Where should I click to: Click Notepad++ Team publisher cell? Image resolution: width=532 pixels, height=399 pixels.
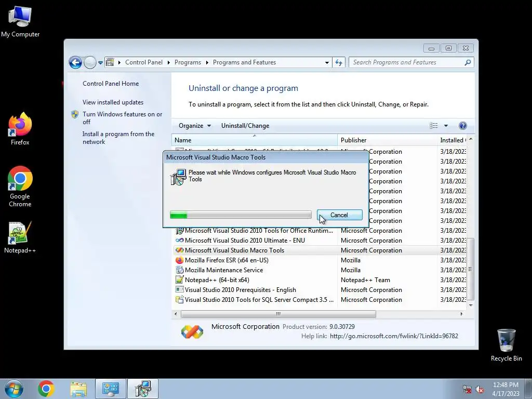click(365, 280)
